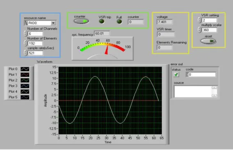The height and width of the screenshot is (150, 233).
Task: Click the sample rate(uSec) stepper arrows
Action: 25,53
